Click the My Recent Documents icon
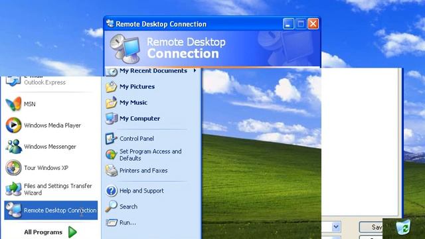Image resolution: width=425 pixels, height=239 pixels. [111, 72]
